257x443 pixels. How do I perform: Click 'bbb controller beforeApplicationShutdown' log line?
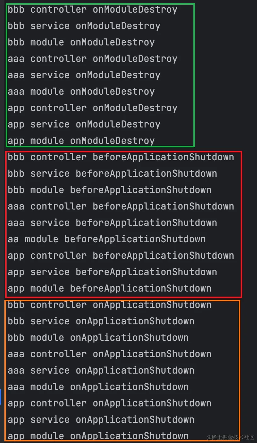pyautogui.click(x=121, y=157)
